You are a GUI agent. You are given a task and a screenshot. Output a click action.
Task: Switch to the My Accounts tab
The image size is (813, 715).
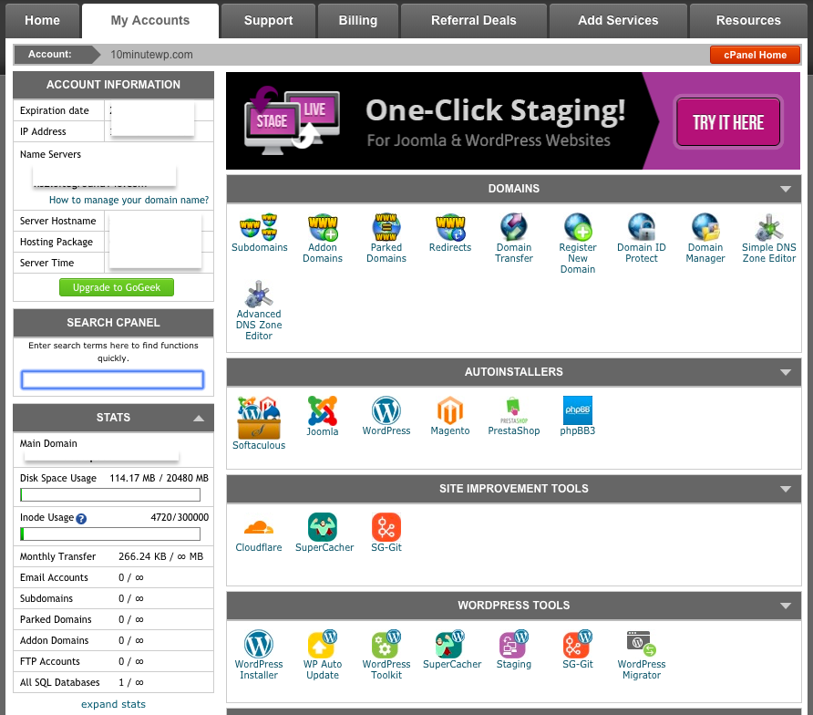150,21
